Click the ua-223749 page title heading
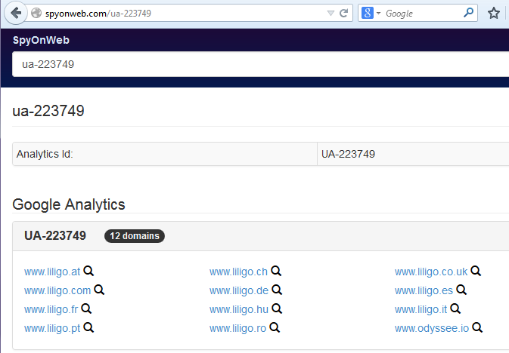 pyautogui.click(x=48, y=111)
